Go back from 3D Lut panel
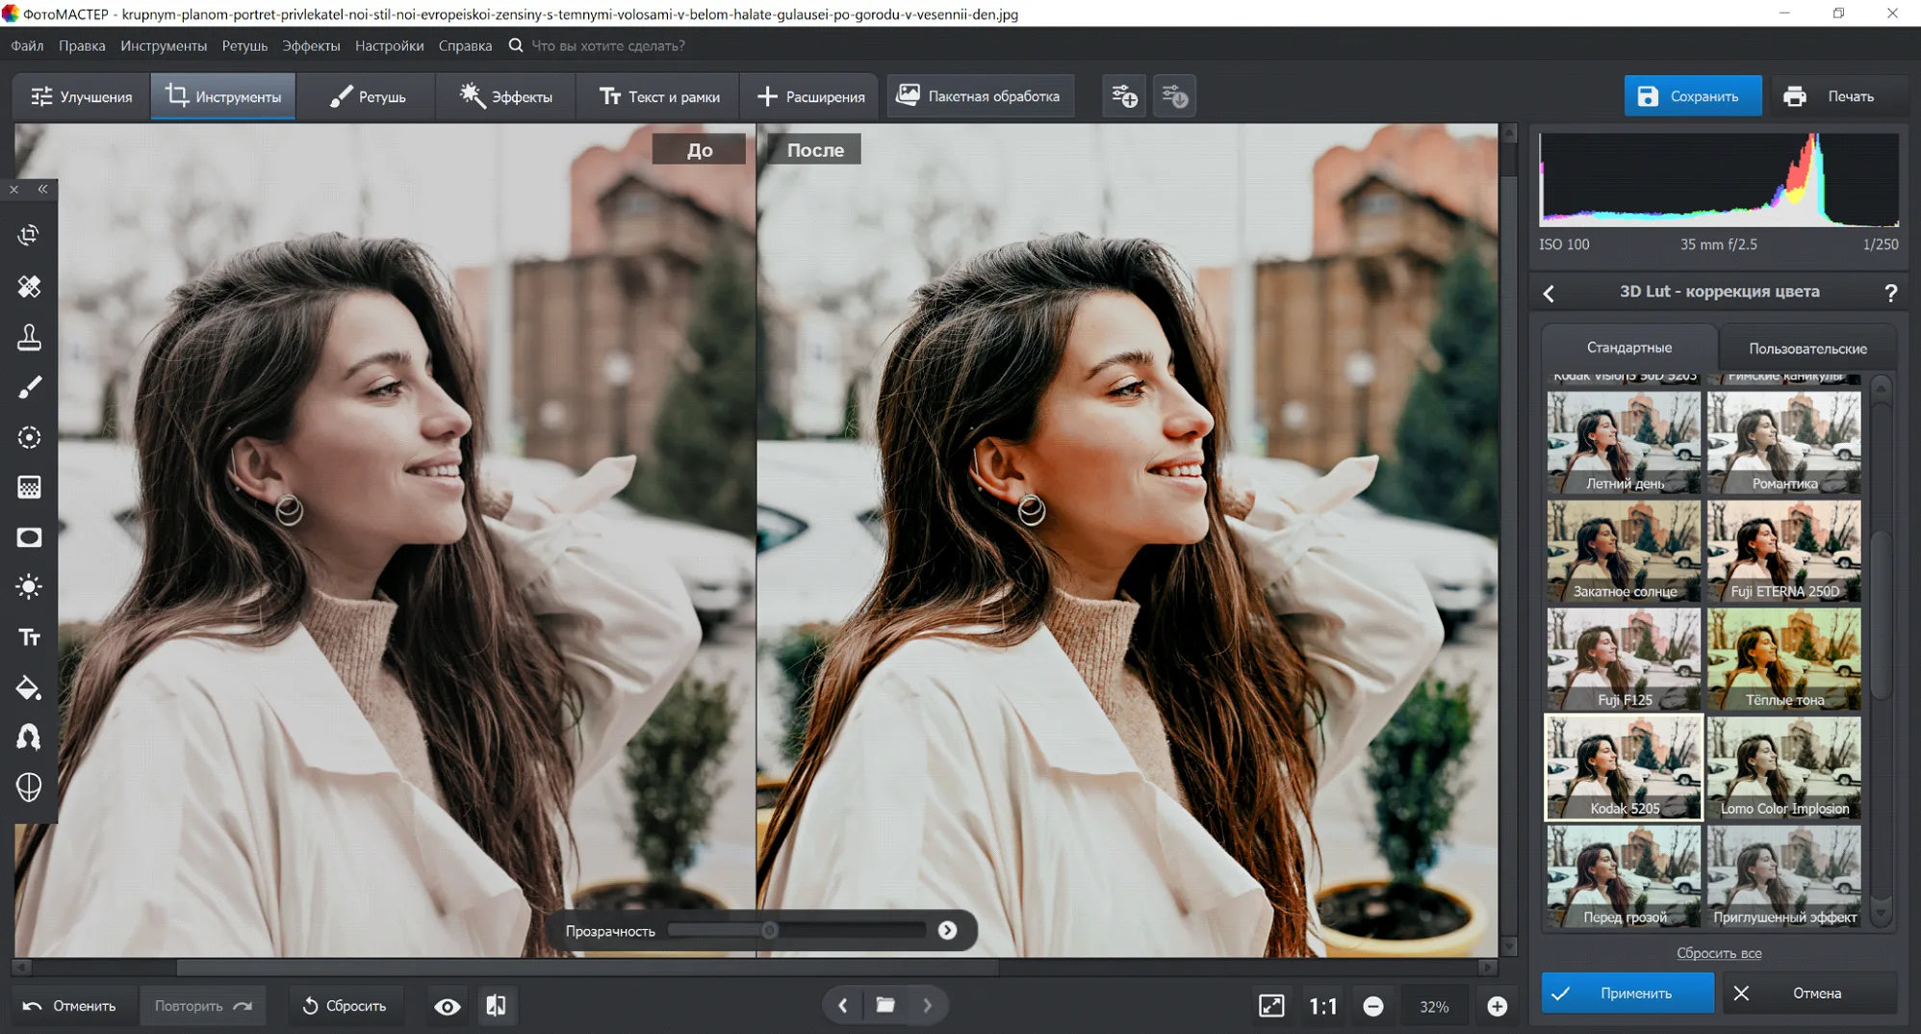This screenshot has width=1921, height=1034. [1549, 293]
